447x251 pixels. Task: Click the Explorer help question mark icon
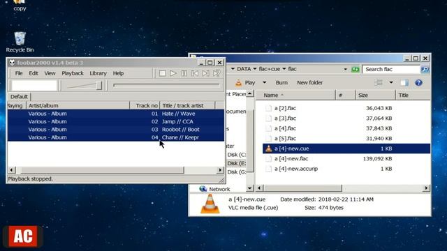[x=418, y=83]
